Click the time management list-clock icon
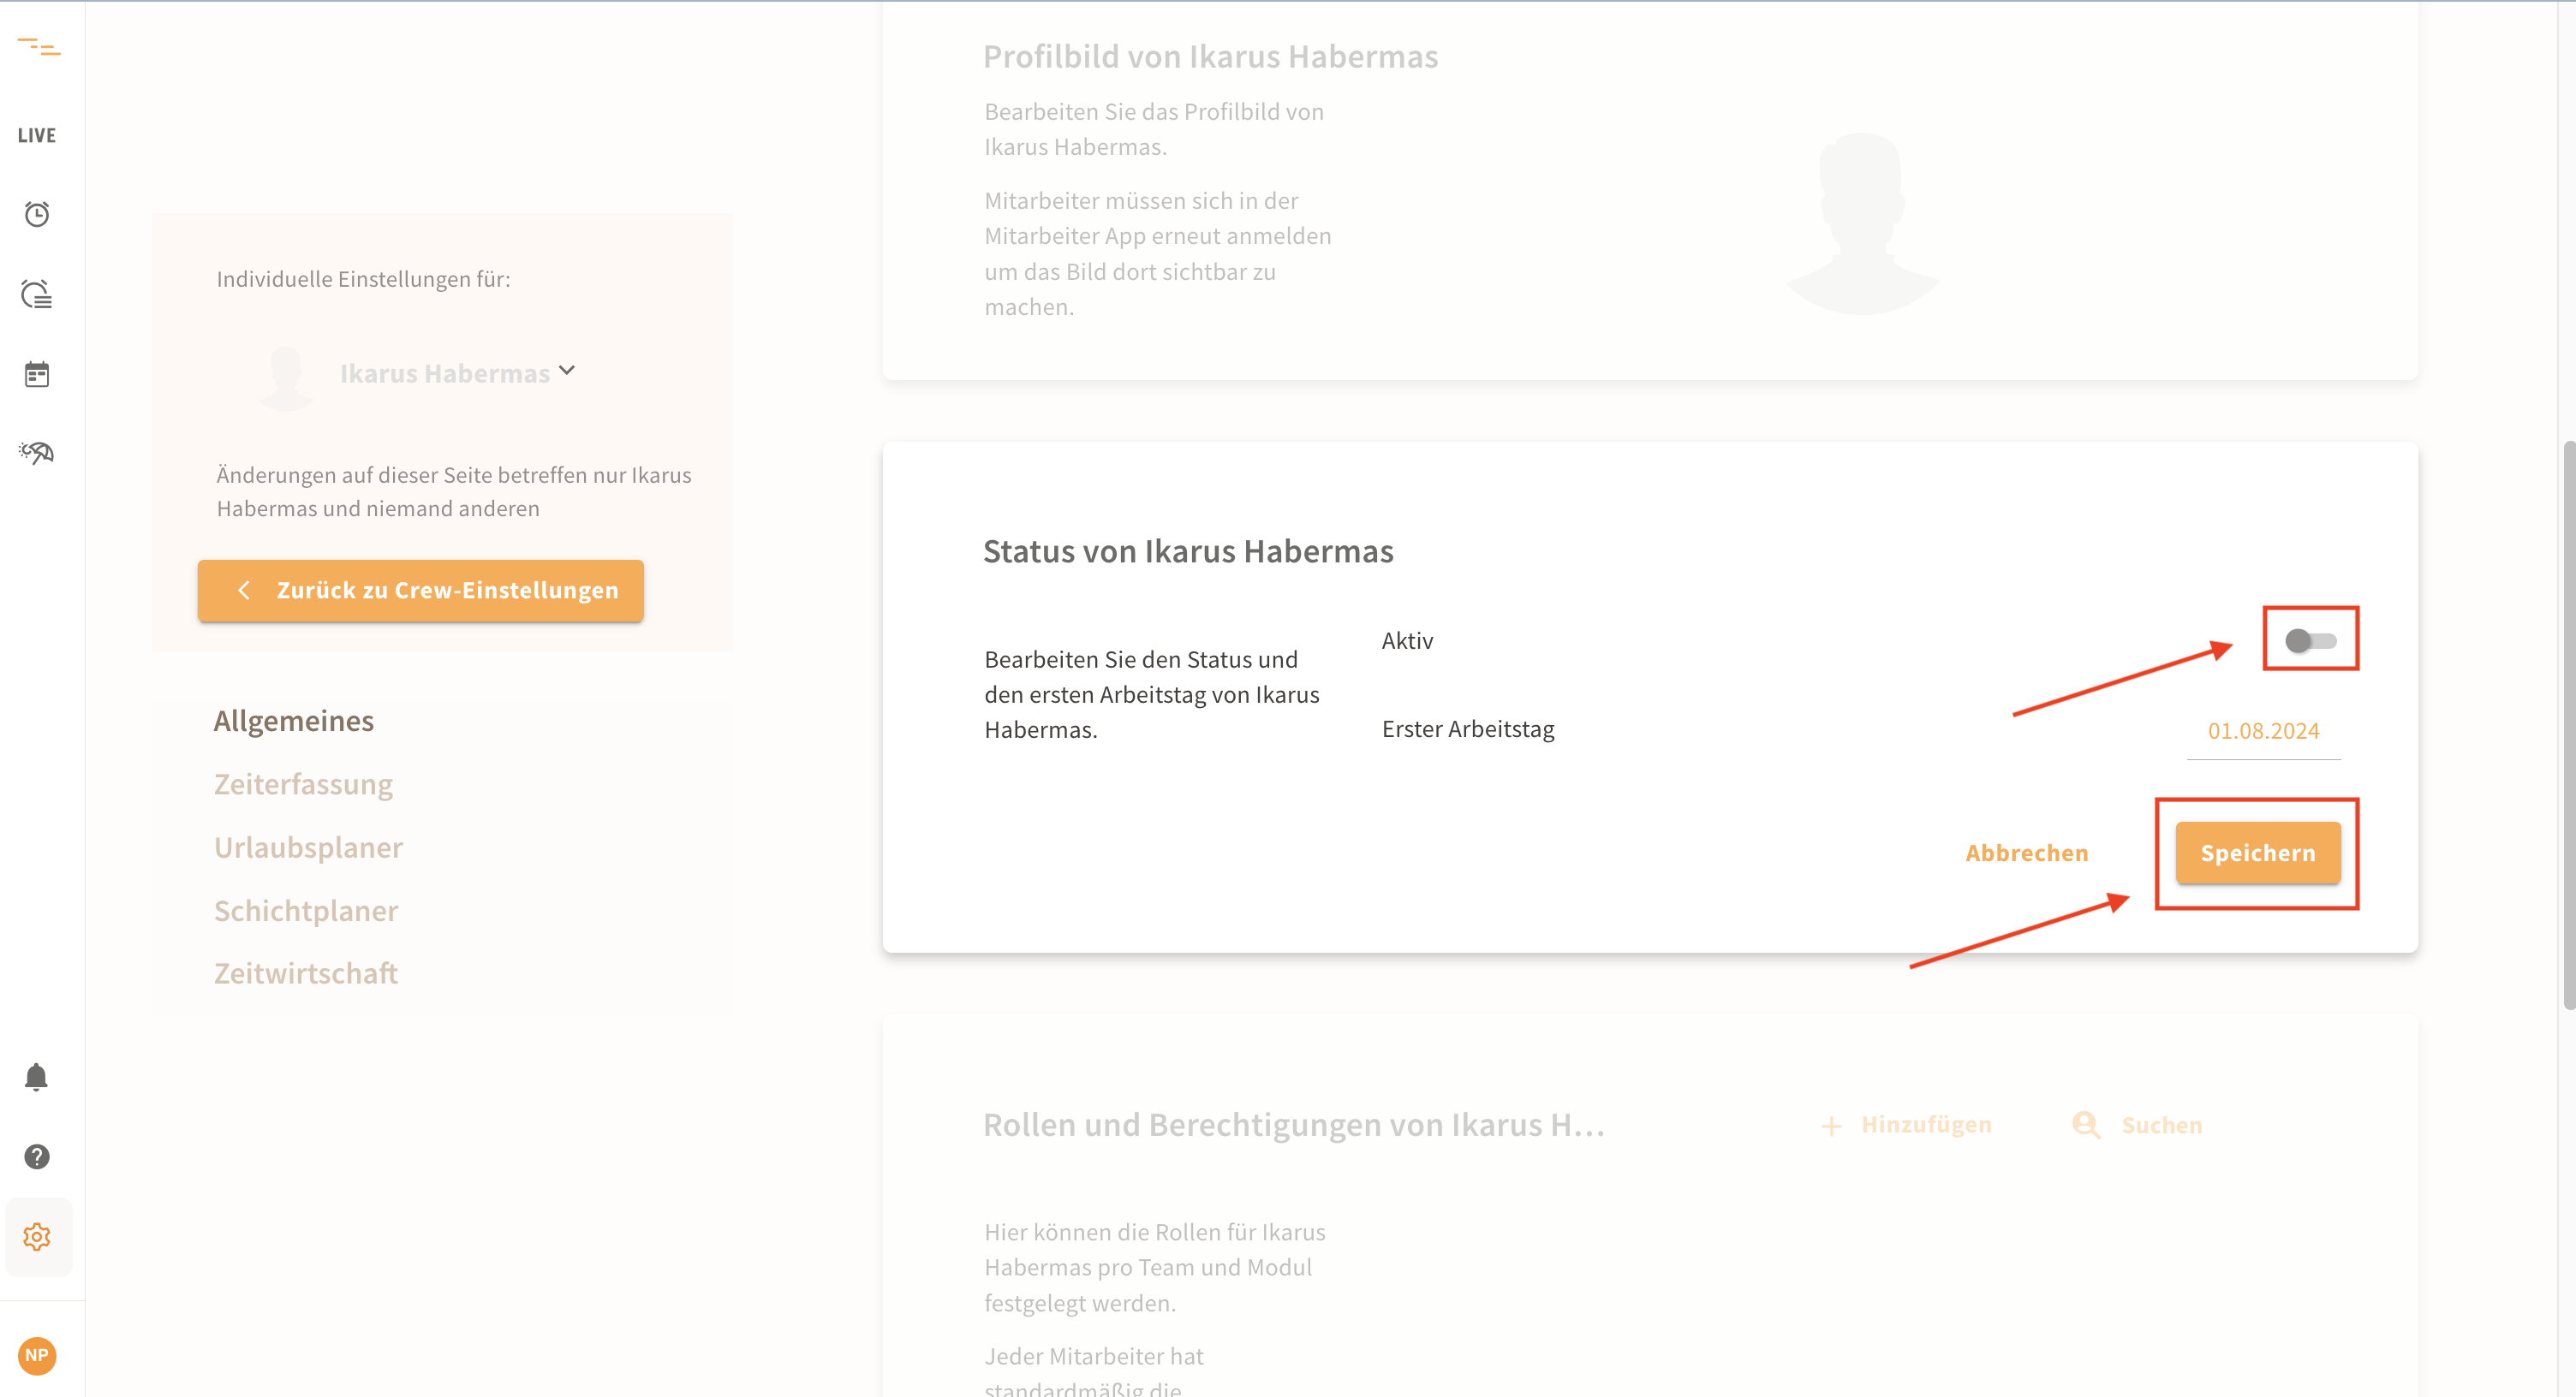The height and width of the screenshot is (1397, 2576). click(x=37, y=294)
